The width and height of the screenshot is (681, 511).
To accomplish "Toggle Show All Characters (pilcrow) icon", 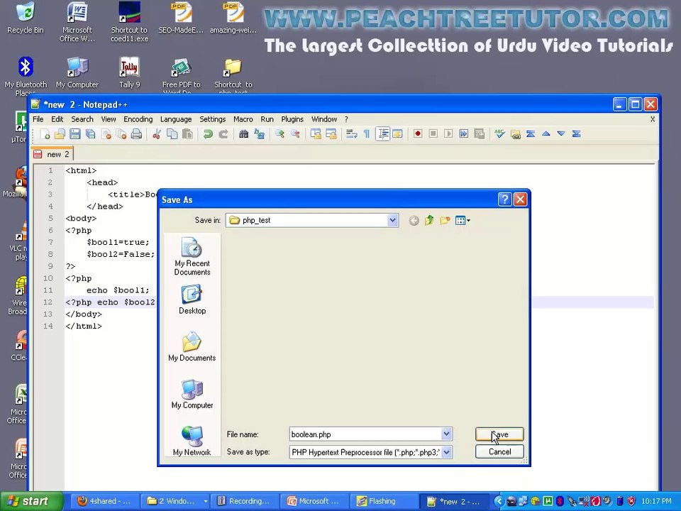I will (367, 134).
